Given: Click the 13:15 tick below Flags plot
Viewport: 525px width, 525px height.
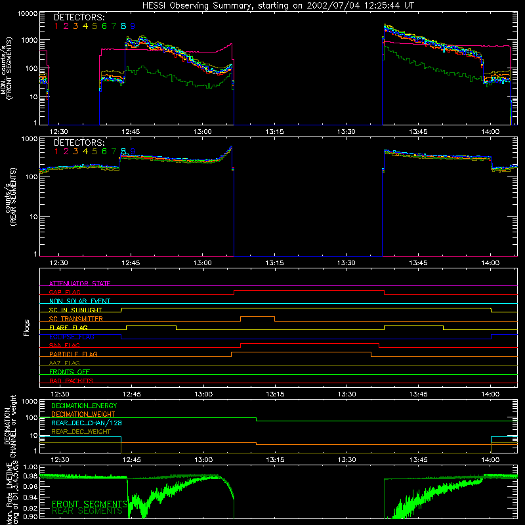Looking at the screenshot, I should click(275, 394).
